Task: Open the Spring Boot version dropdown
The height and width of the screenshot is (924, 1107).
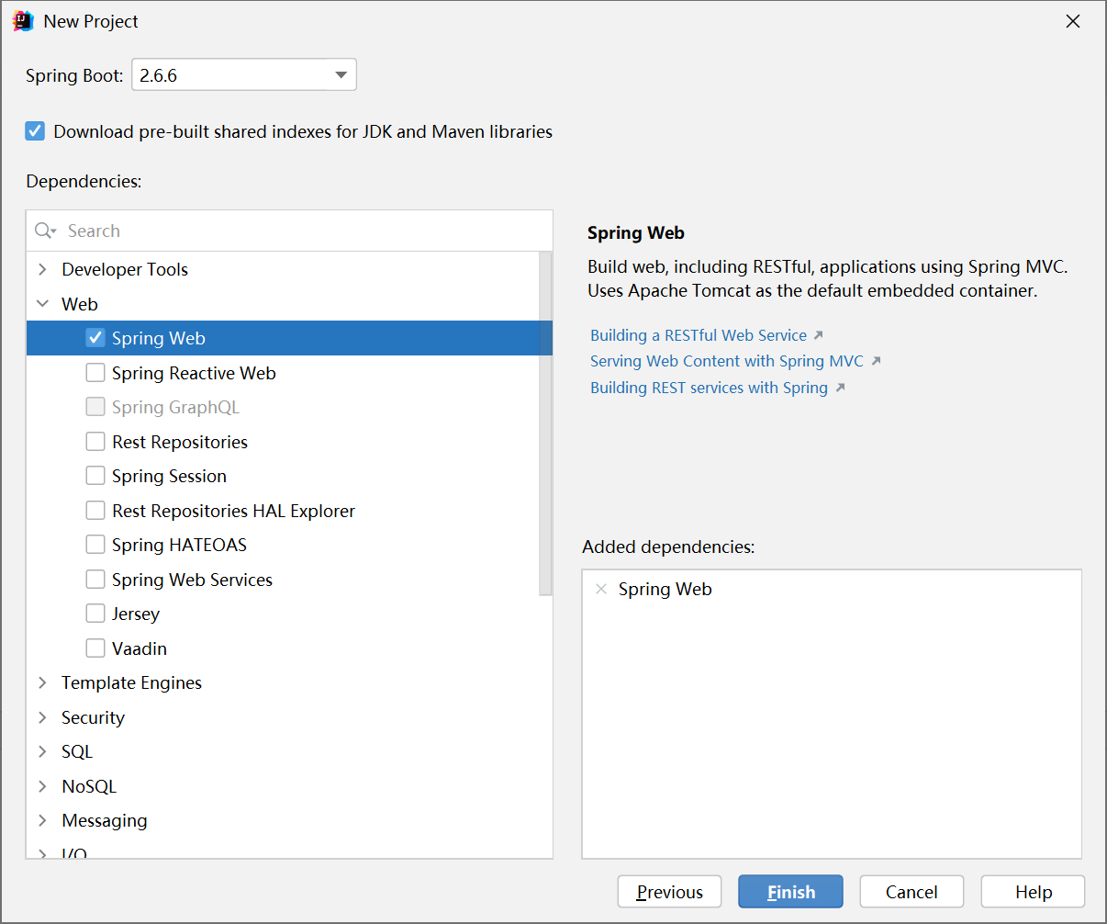Action: point(244,75)
